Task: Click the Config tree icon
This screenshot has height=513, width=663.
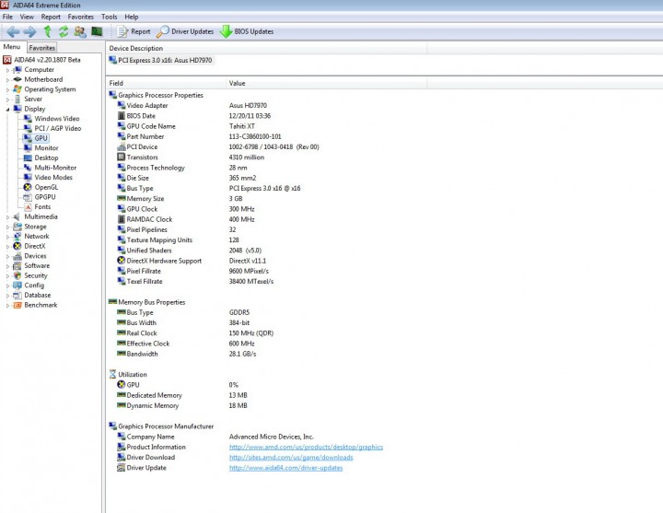Action: (17, 285)
